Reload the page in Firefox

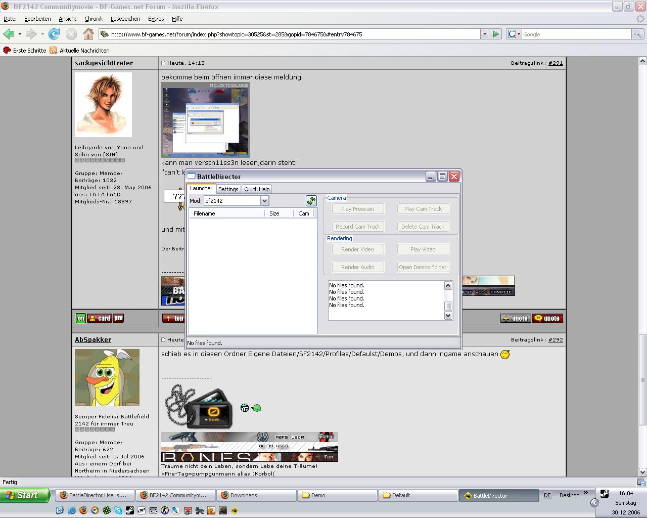54,34
